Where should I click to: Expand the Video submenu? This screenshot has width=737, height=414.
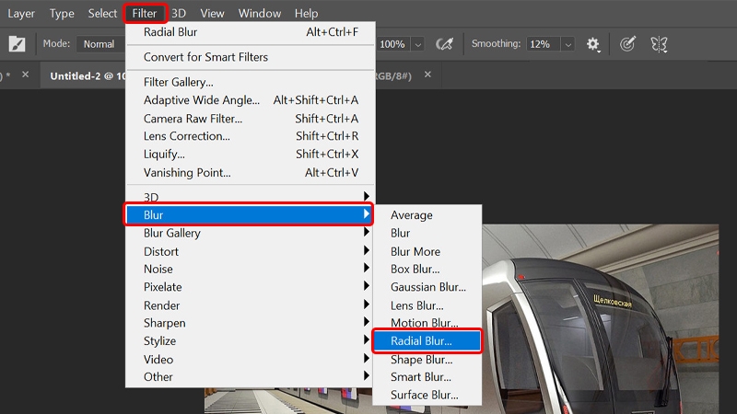(x=251, y=359)
